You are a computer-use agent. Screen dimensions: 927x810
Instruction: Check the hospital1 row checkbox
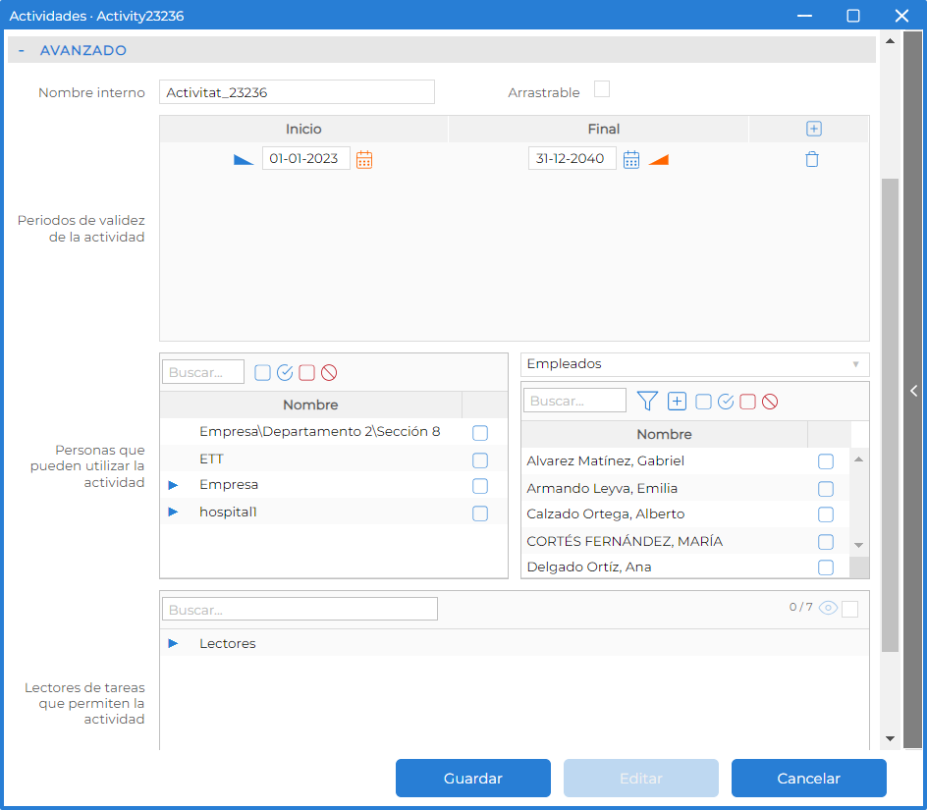(480, 513)
